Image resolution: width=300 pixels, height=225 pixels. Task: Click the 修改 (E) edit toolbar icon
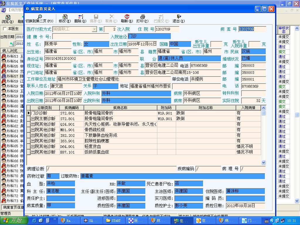coord(65,17)
